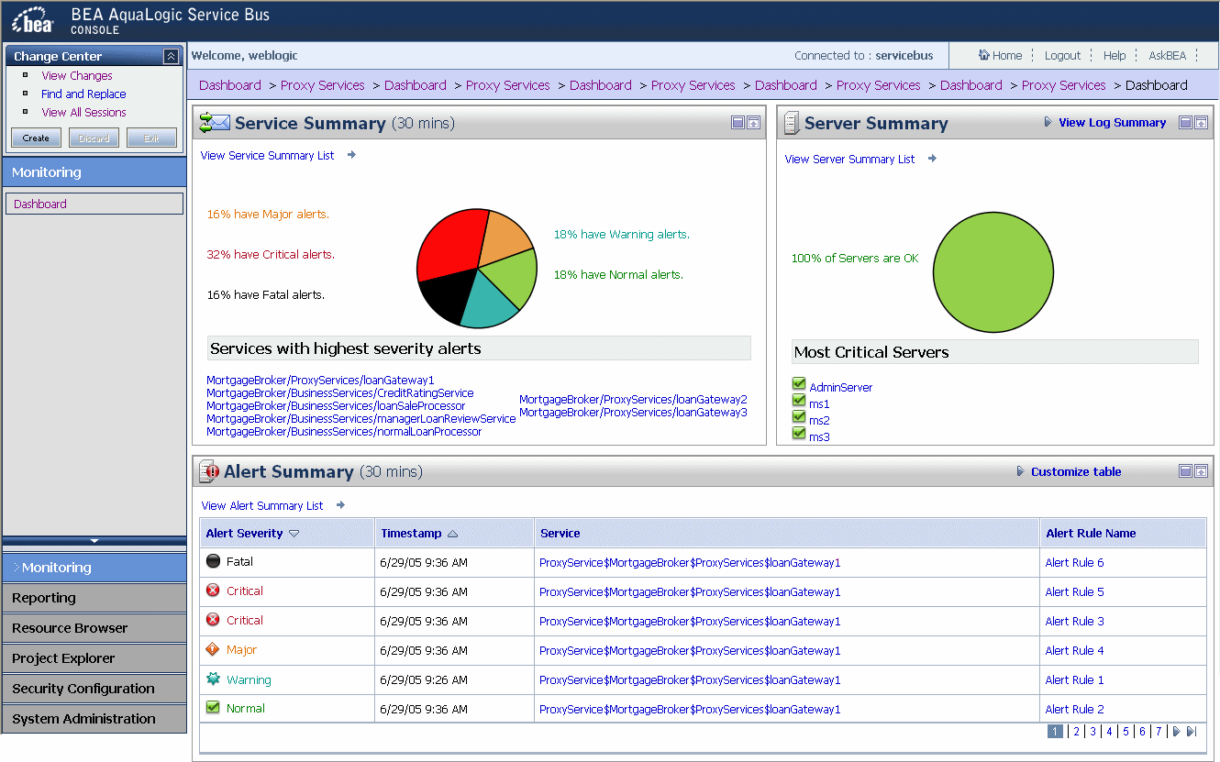Jump to last page in pagination
The width and height of the screenshot is (1220, 762).
(1191, 732)
